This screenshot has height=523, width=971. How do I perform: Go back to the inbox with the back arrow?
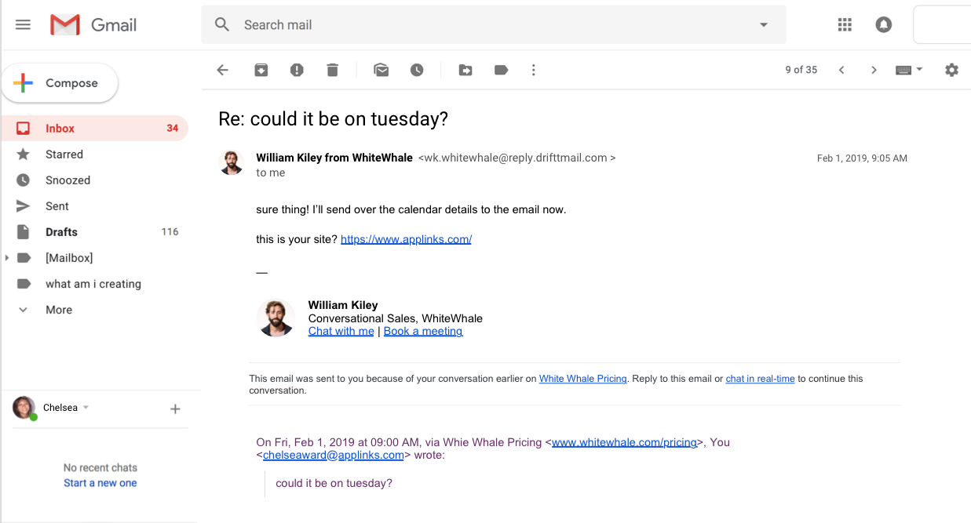pyautogui.click(x=223, y=70)
